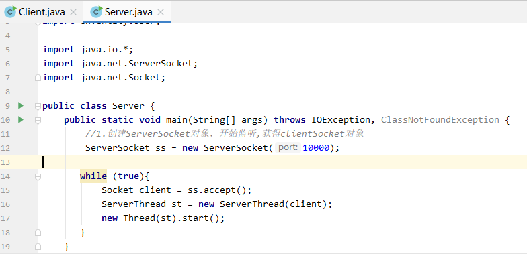527x254 pixels.
Task: Close the Server.java tab
Action: click(x=161, y=12)
